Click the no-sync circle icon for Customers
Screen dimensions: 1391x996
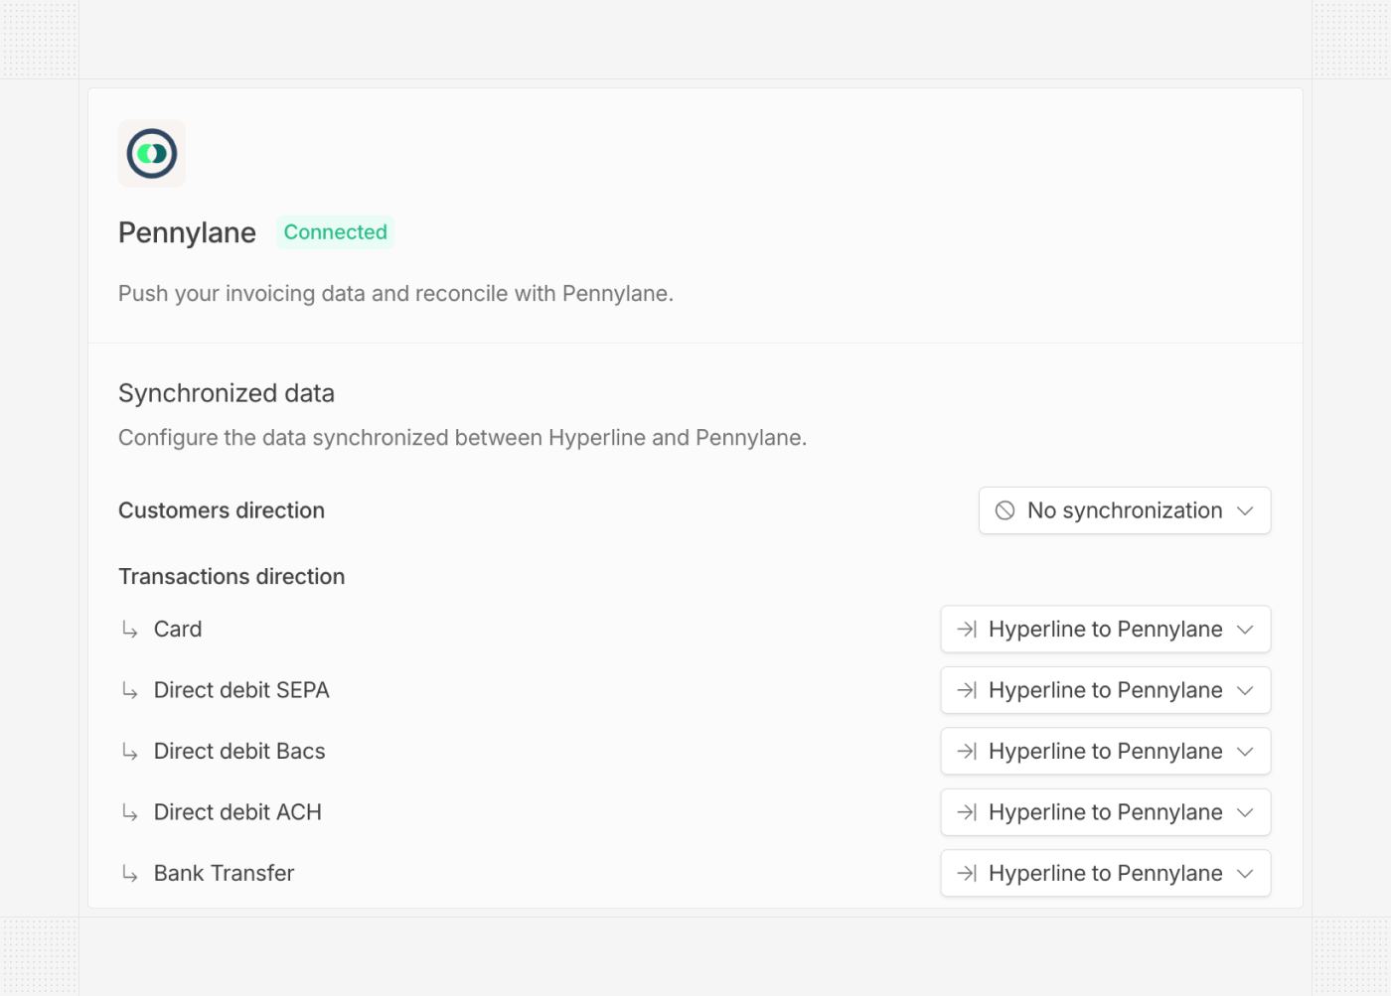(1005, 510)
